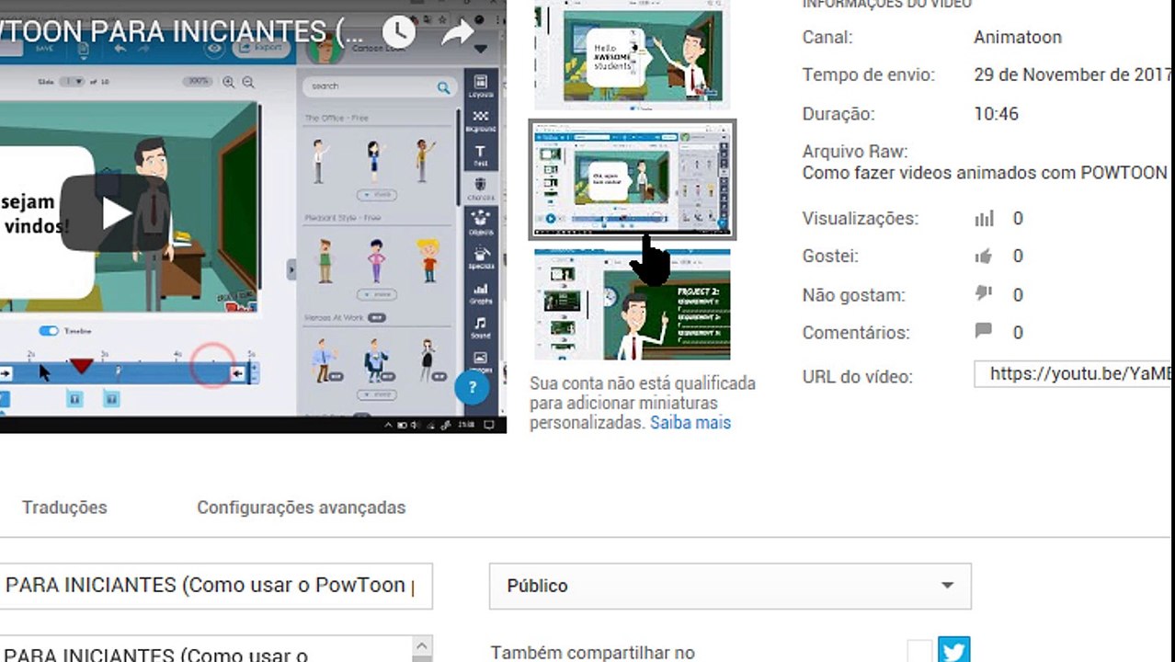Click the duration value '10:46'

click(x=996, y=114)
